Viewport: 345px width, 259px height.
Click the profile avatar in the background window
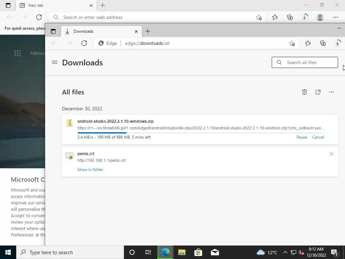point(320,17)
